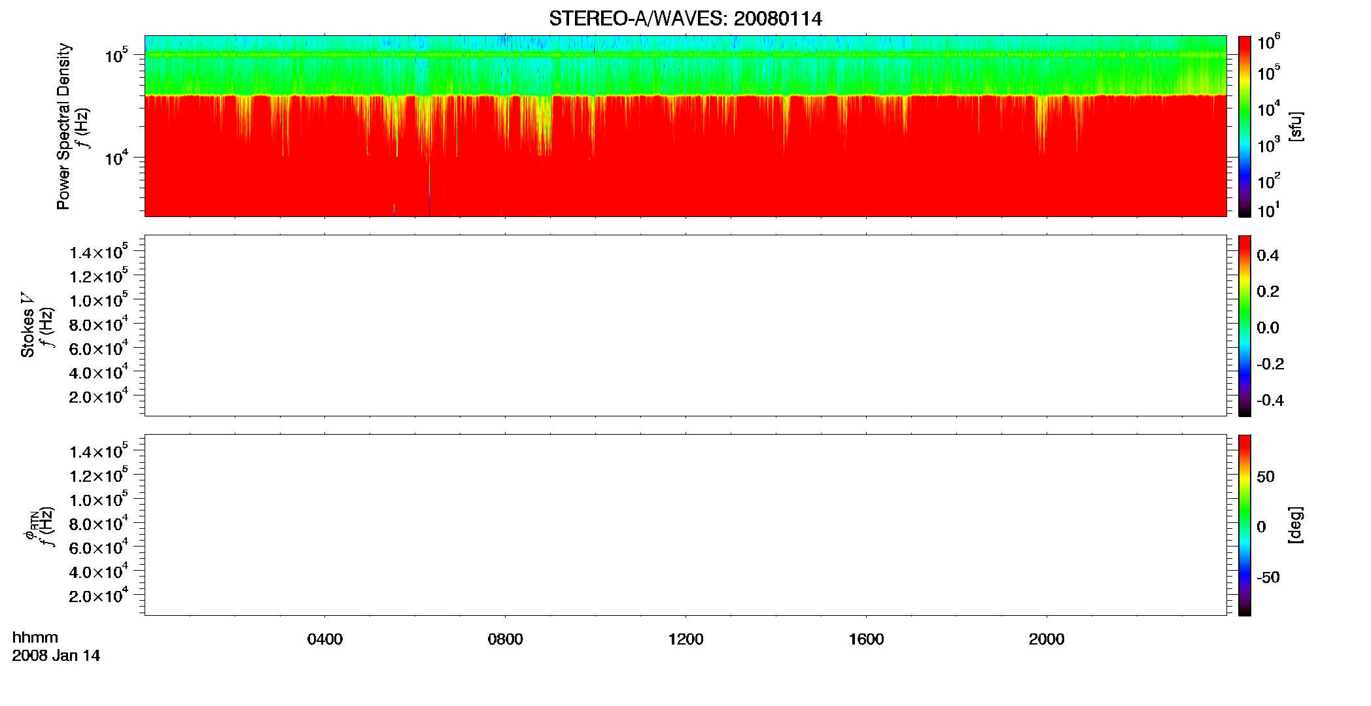Pick a color on the Stokes V colorbar
Screen dimensions: 1371x706
(1245, 326)
